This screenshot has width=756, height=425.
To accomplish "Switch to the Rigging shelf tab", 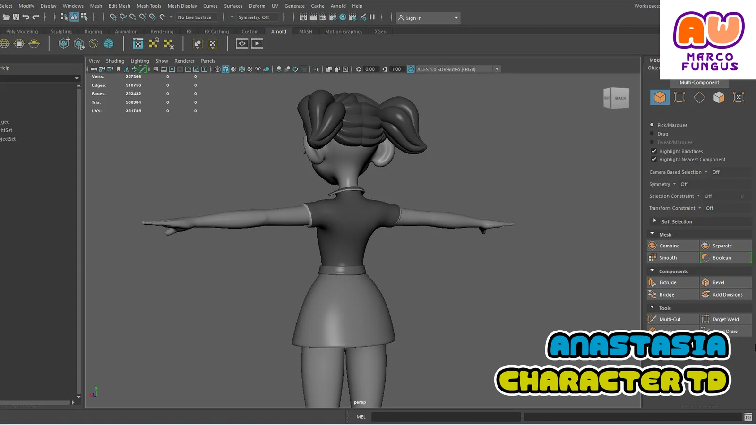I will tap(93, 31).
